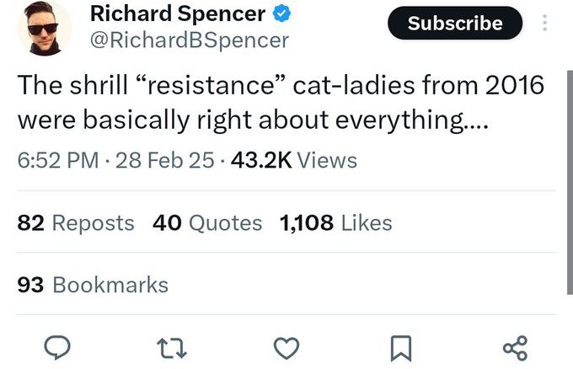Open the profile picture avatar
Viewport: 573px width, 369px height.
44,29
